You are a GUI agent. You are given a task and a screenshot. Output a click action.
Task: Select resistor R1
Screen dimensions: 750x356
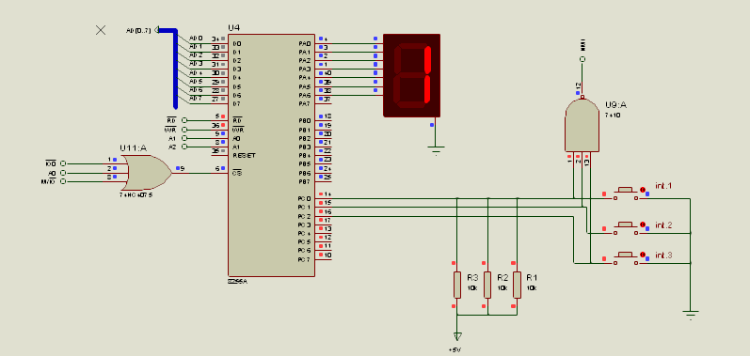[x=517, y=285]
